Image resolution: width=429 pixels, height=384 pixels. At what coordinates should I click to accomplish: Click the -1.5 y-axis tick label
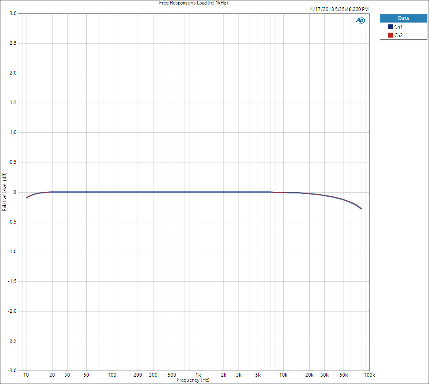click(x=12, y=281)
